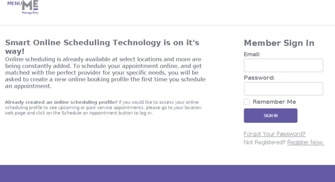The width and height of the screenshot is (335, 182).
Task: Click the Email field label
Action: 252,55
